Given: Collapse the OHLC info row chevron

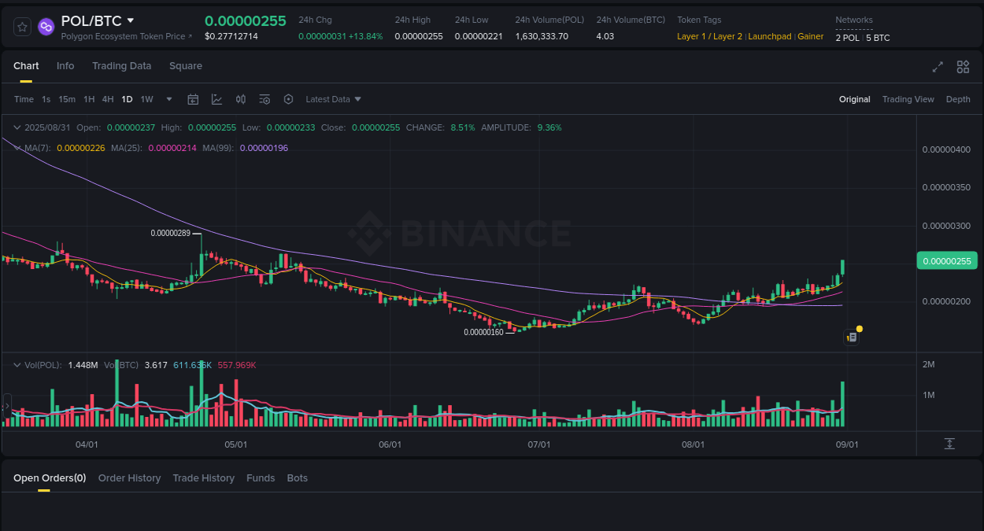Looking at the screenshot, I should click(17, 127).
